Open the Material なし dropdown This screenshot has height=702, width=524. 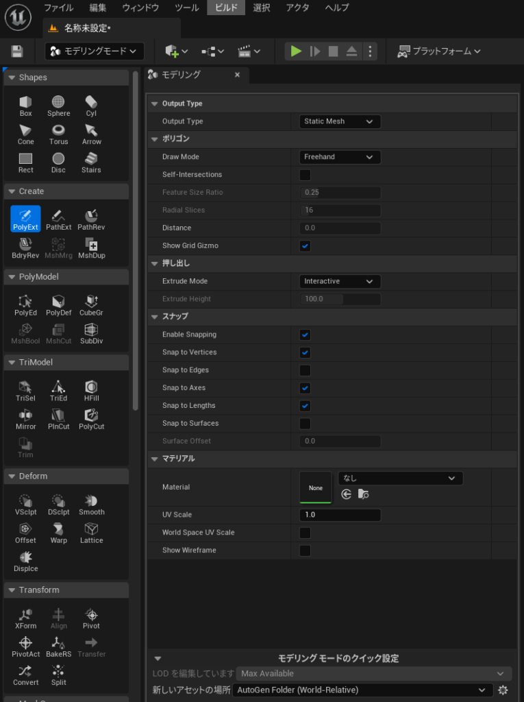click(400, 478)
